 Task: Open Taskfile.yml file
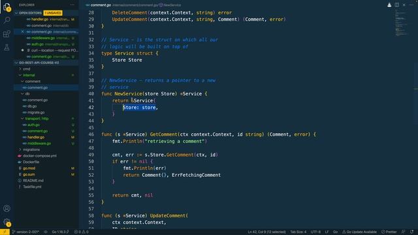tap(32, 187)
